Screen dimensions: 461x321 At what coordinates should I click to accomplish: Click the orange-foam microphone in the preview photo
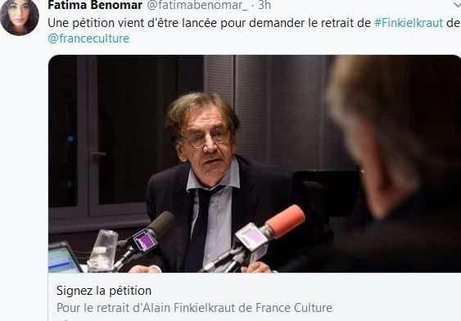(x=285, y=220)
